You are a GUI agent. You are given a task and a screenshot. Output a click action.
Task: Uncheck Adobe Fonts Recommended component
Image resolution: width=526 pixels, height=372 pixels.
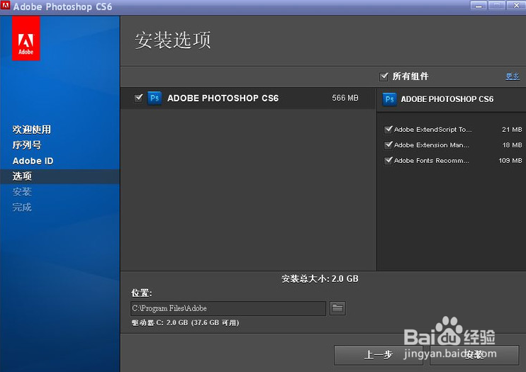click(388, 160)
